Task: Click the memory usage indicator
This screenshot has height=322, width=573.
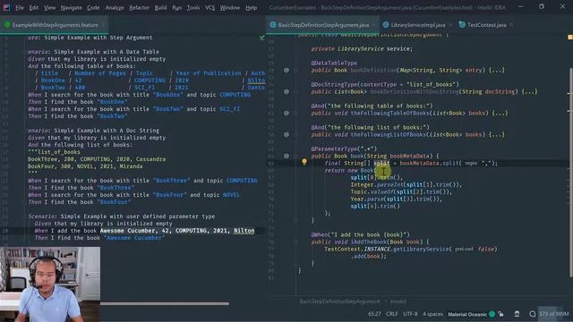Action: pos(554,314)
